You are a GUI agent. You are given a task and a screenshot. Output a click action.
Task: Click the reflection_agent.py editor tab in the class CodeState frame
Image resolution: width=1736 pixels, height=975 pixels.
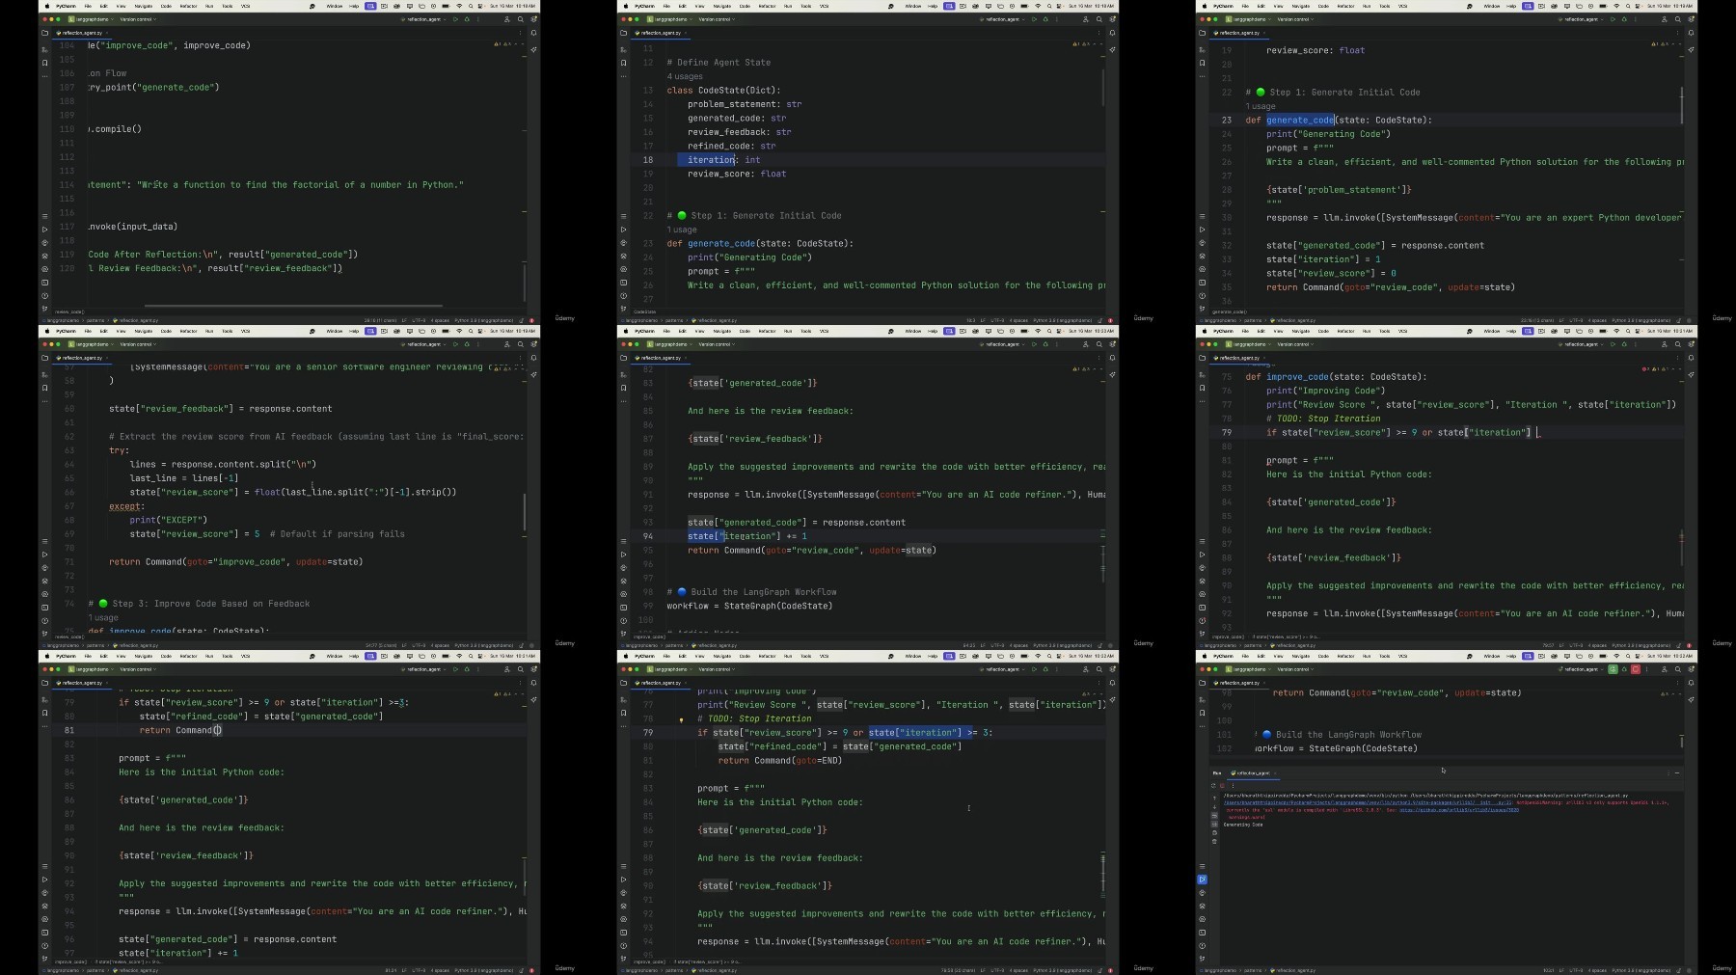tap(661, 33)
